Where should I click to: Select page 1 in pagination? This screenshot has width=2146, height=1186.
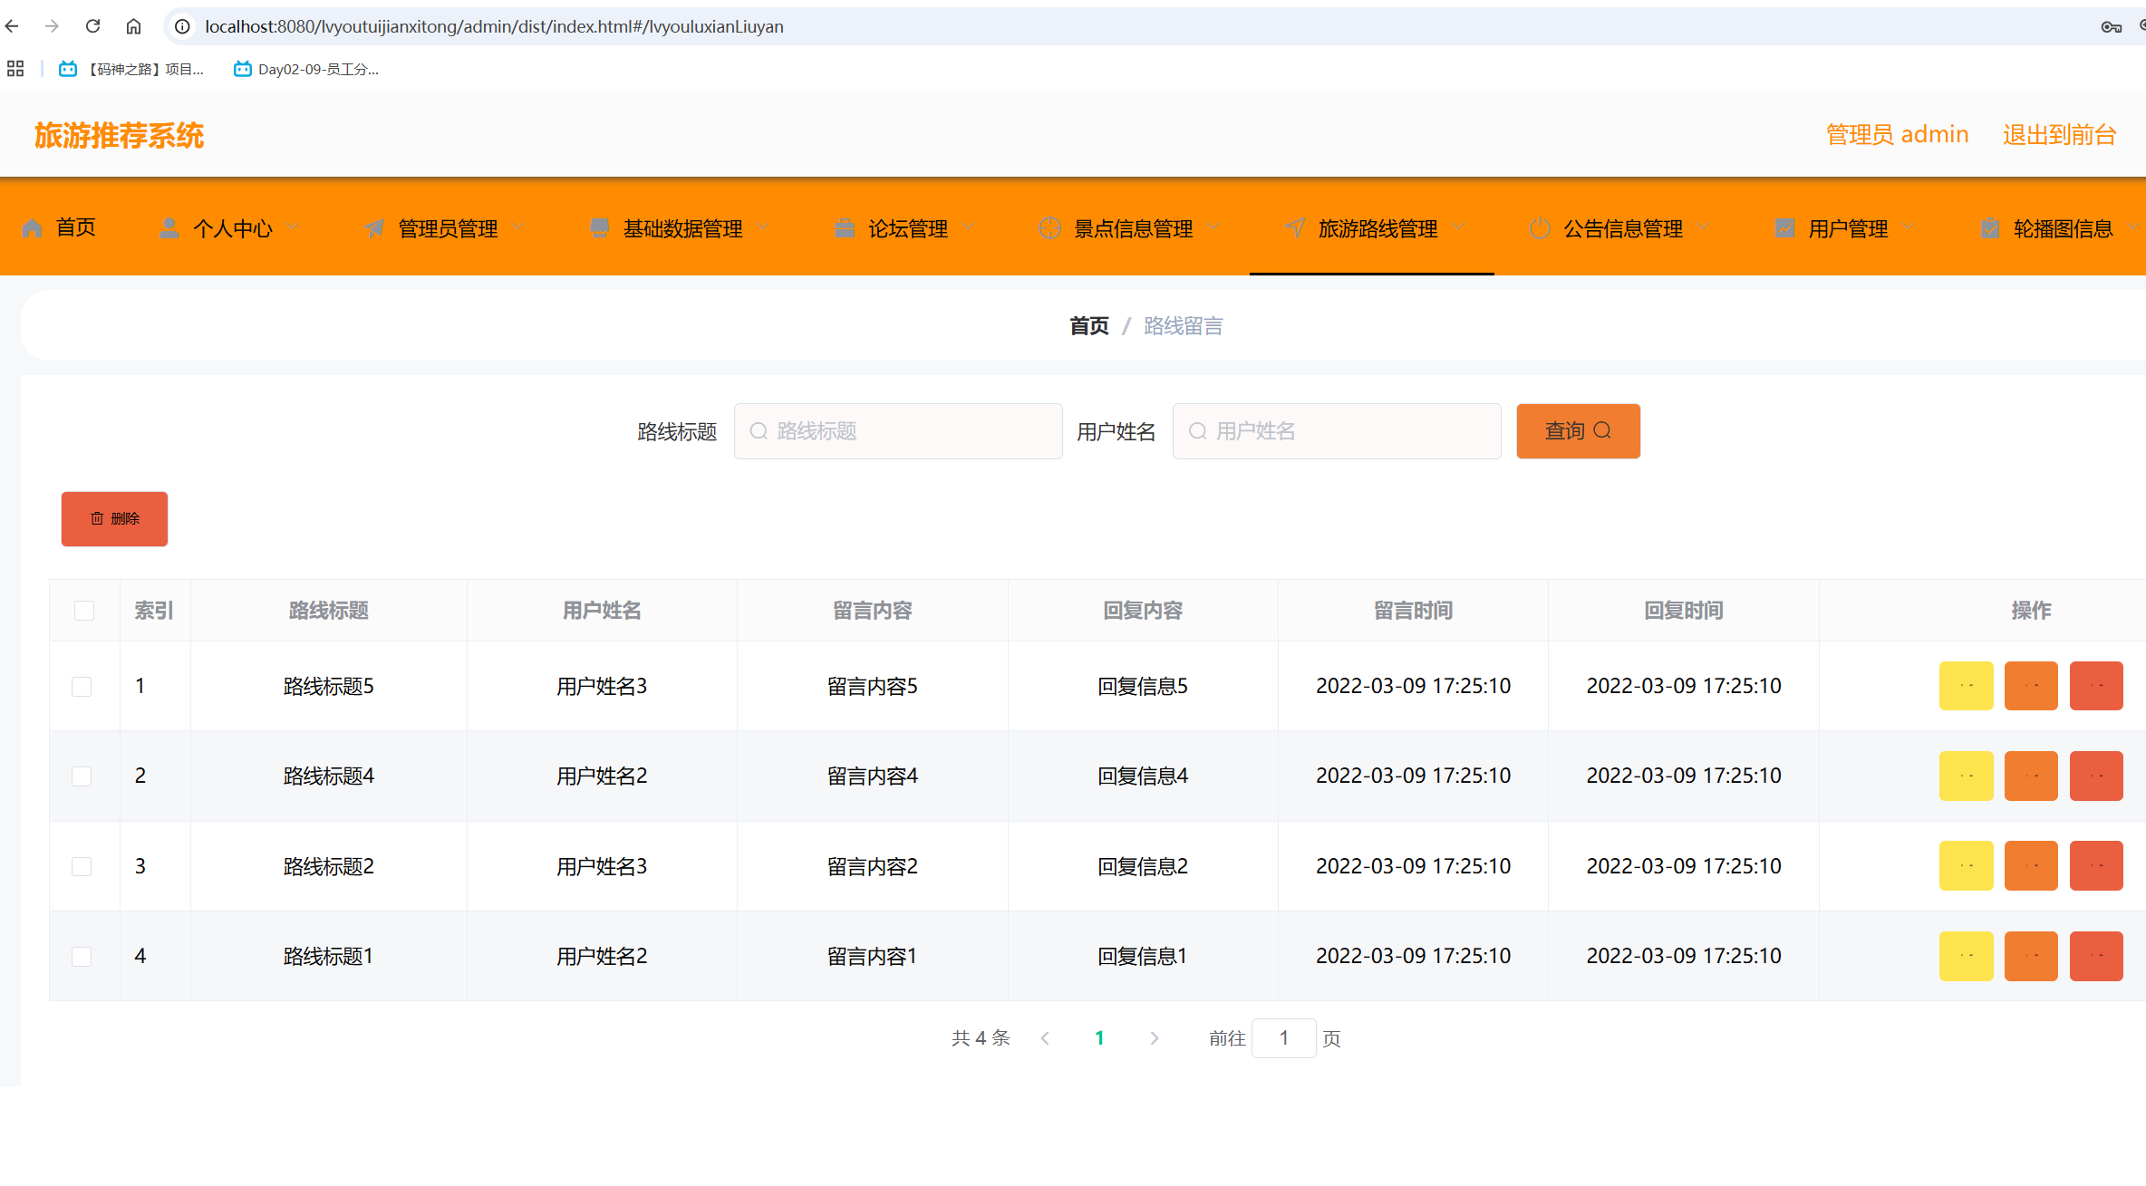pyautogui.click(x=1099, y=1038)
